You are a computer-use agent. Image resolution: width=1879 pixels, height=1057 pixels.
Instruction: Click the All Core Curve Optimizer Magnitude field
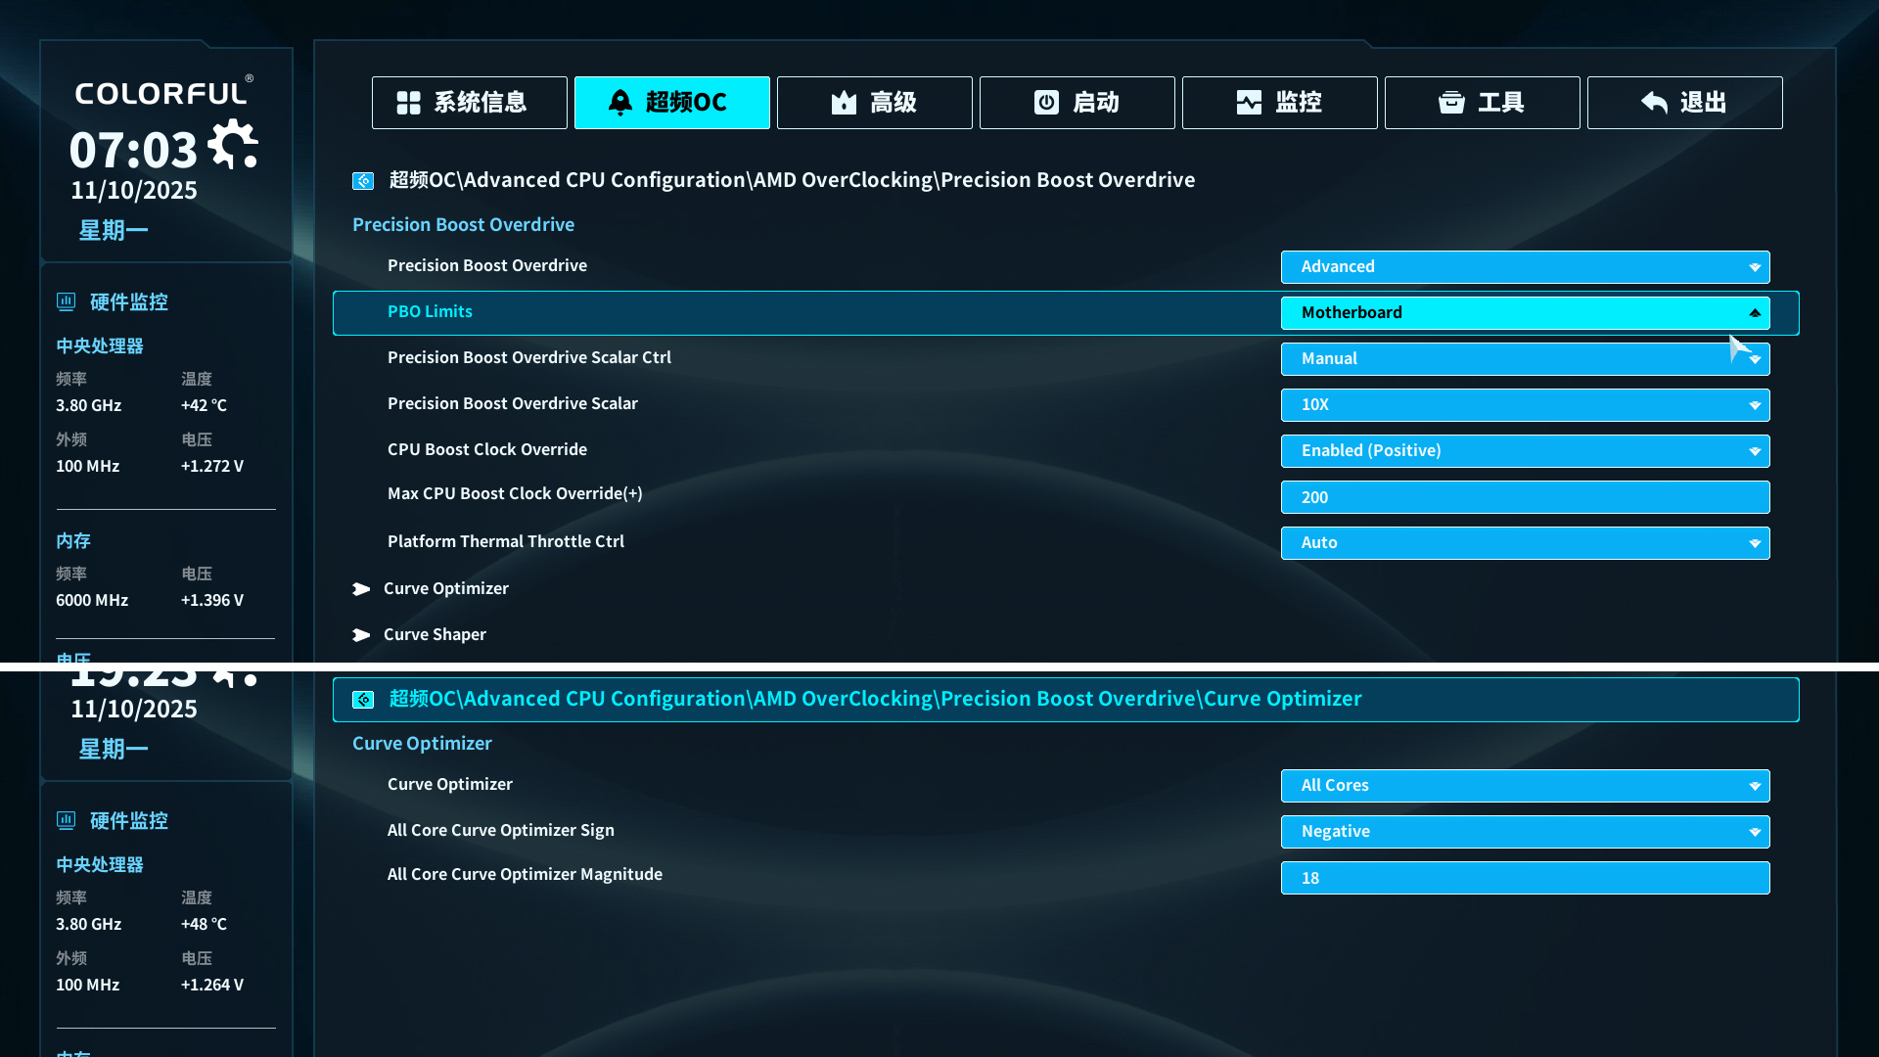coord(1525,878)
